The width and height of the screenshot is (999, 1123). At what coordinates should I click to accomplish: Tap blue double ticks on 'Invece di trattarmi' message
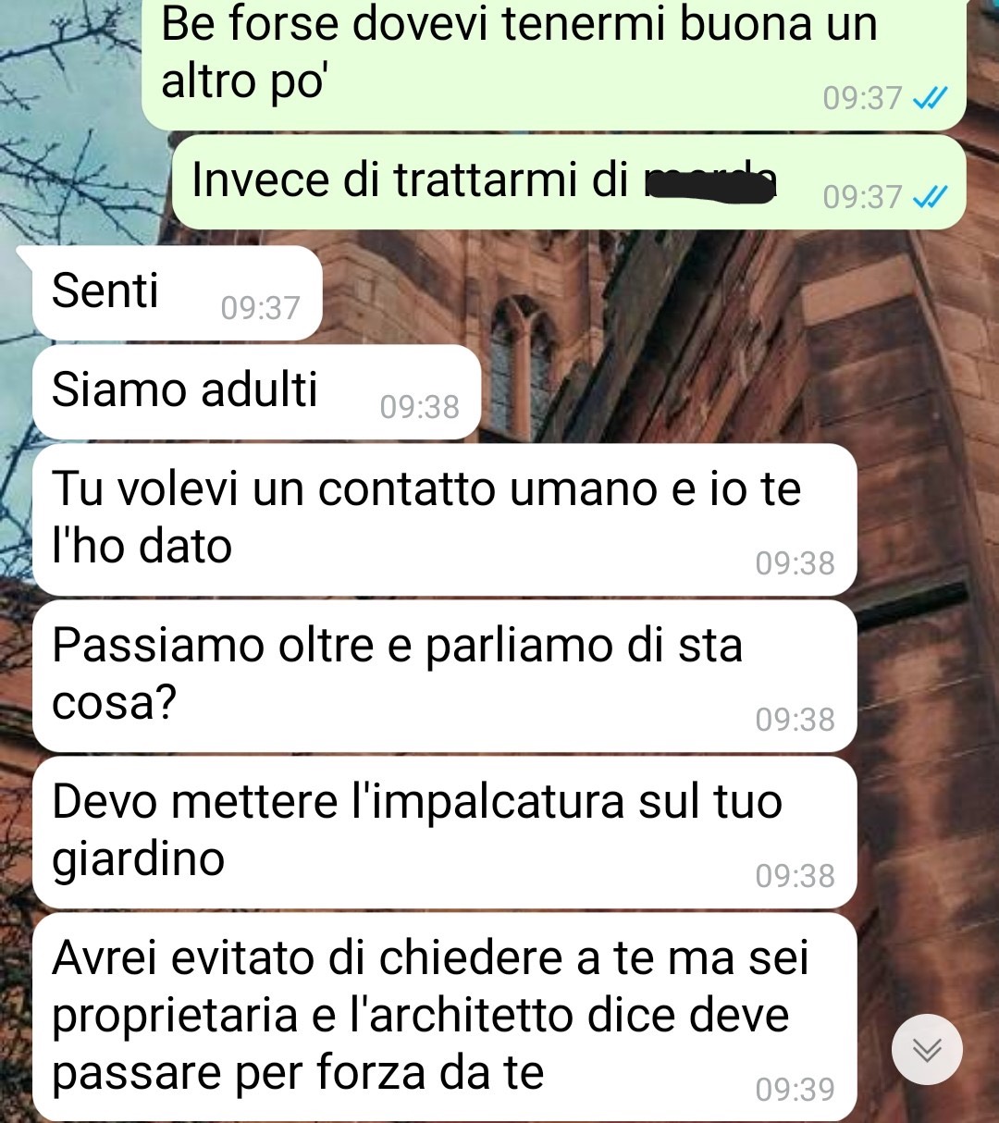(930, 197)
